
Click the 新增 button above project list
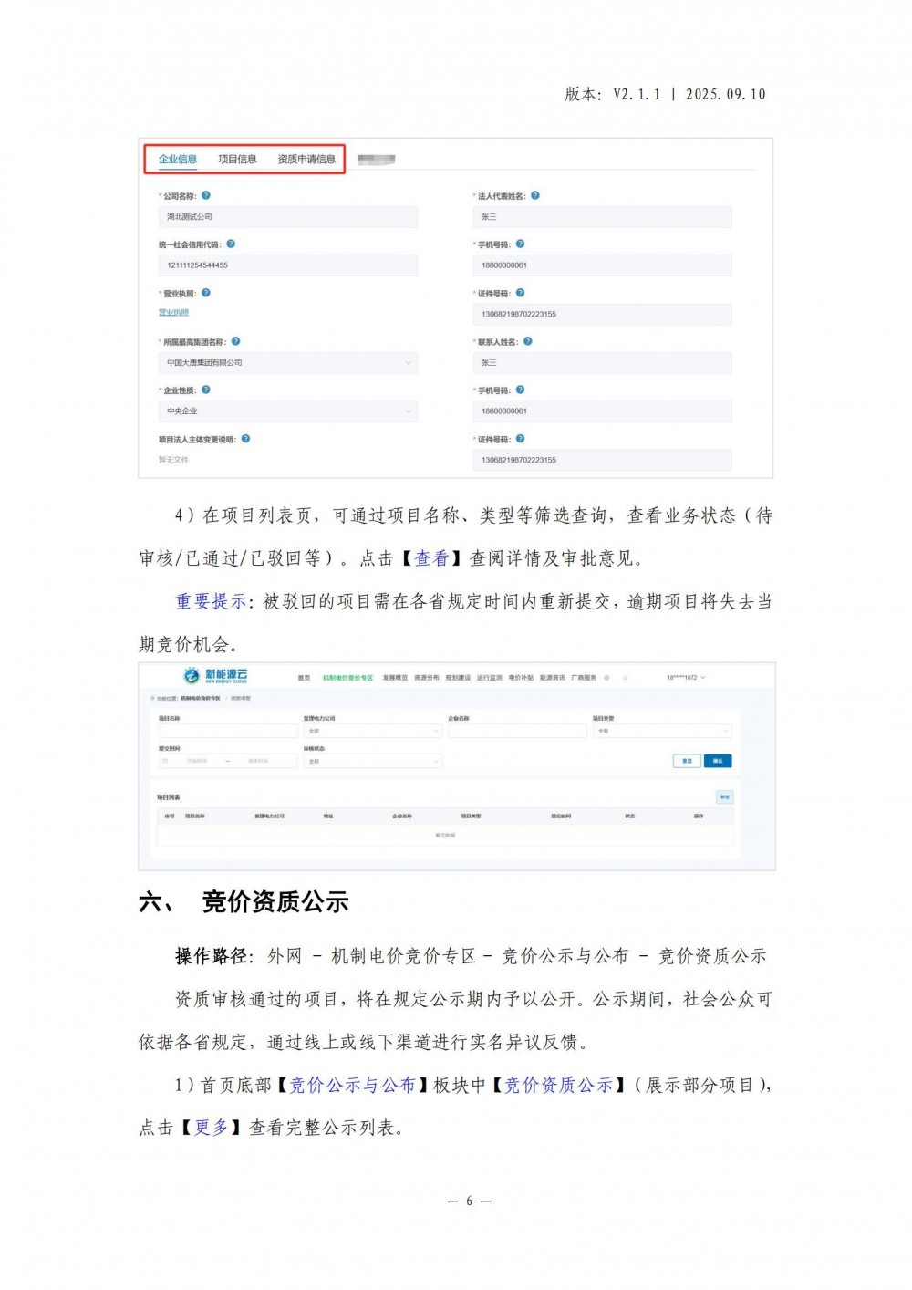tap(724, 797)
